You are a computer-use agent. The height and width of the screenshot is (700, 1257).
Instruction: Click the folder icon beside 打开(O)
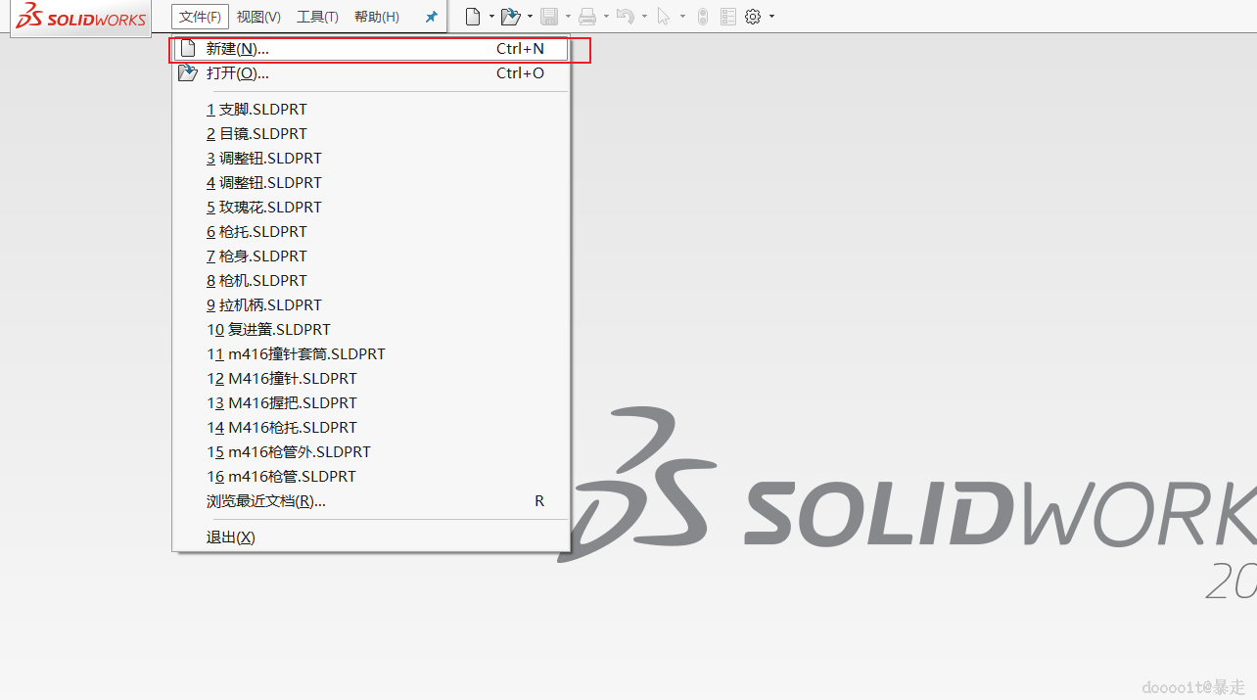pyautogui.click(x=188, y=72)
